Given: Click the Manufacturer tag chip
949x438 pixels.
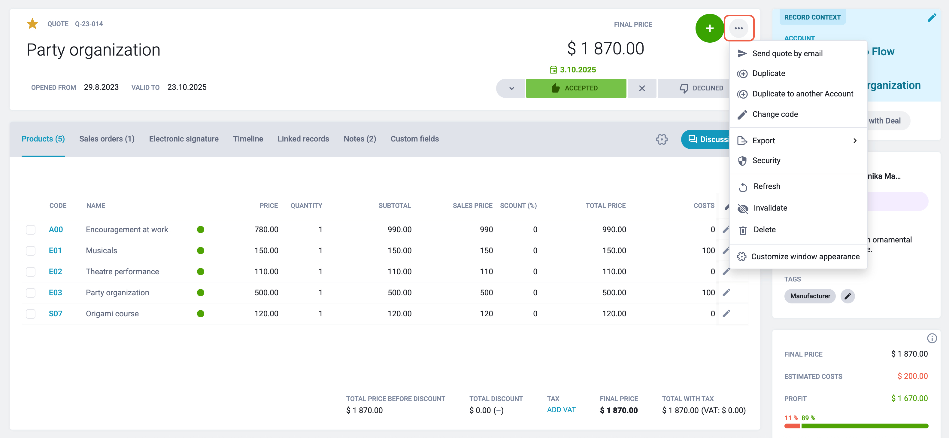Looking at the screenshot, I should [x=810, y=296].
